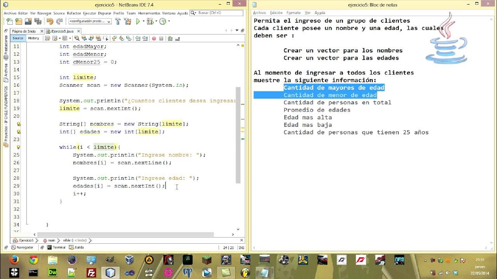Image resolution: width=497 pixels, height=279 pixels.
Task: Click 'Edad mas alta' line in notepad
Action: pos(308,117)
